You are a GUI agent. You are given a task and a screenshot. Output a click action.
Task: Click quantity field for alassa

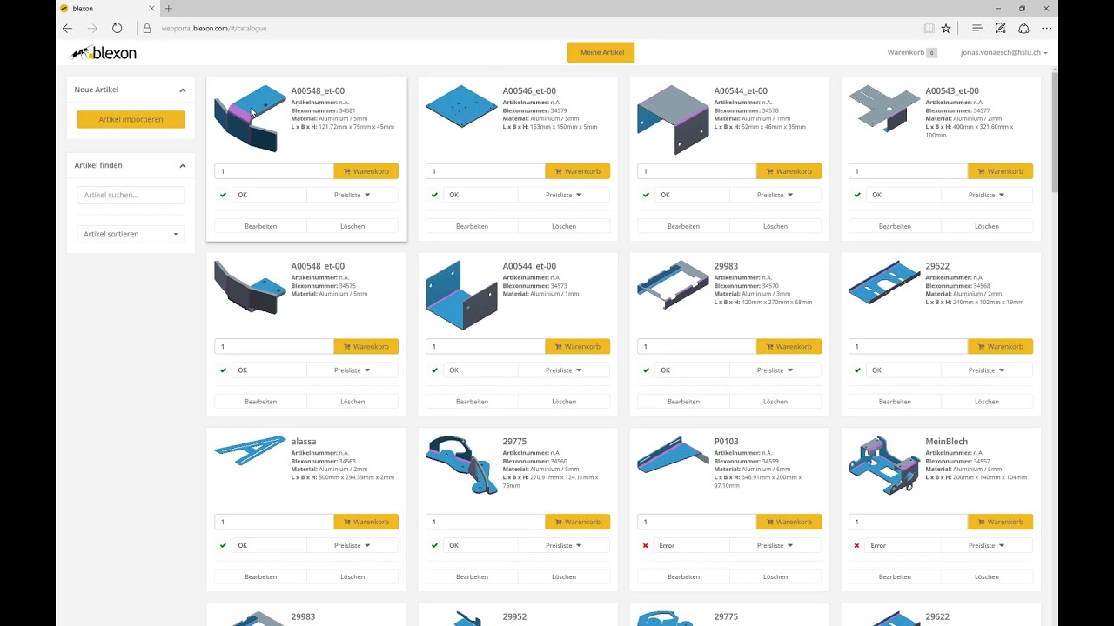(x=274, y=522)
